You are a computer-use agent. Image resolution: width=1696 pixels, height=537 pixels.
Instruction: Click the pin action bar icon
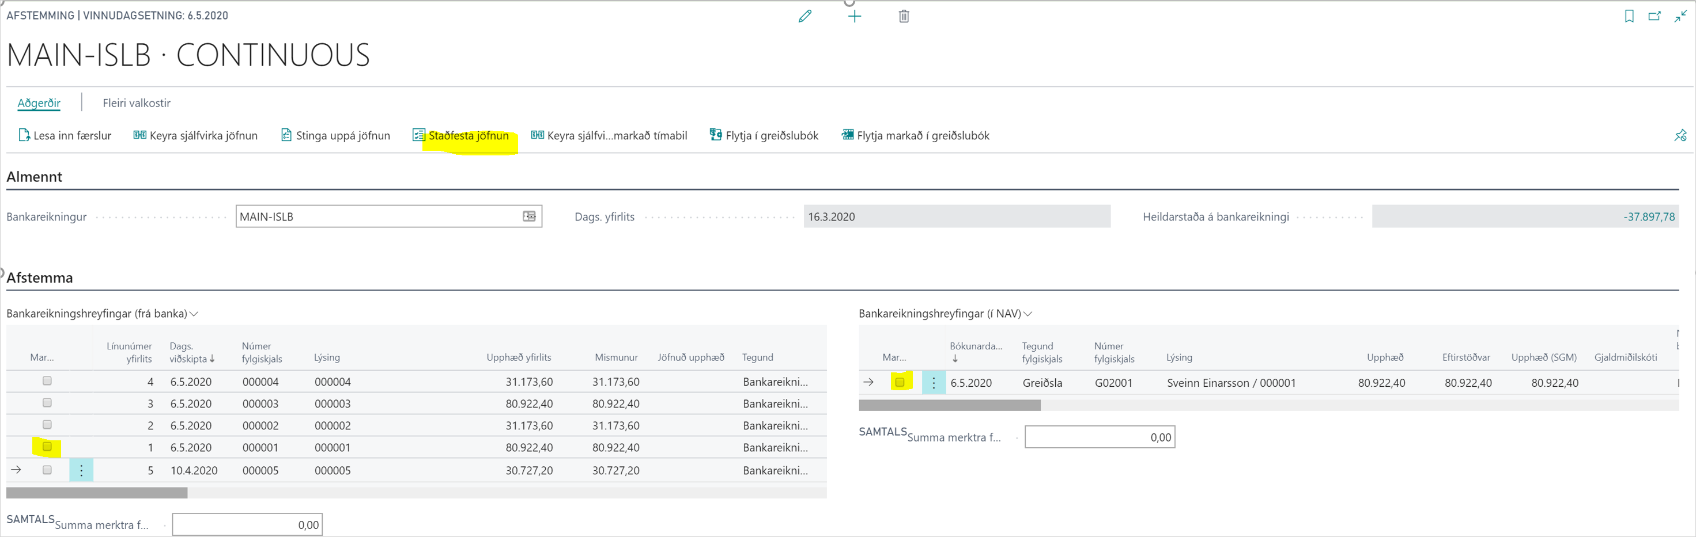pos(1680,135)
